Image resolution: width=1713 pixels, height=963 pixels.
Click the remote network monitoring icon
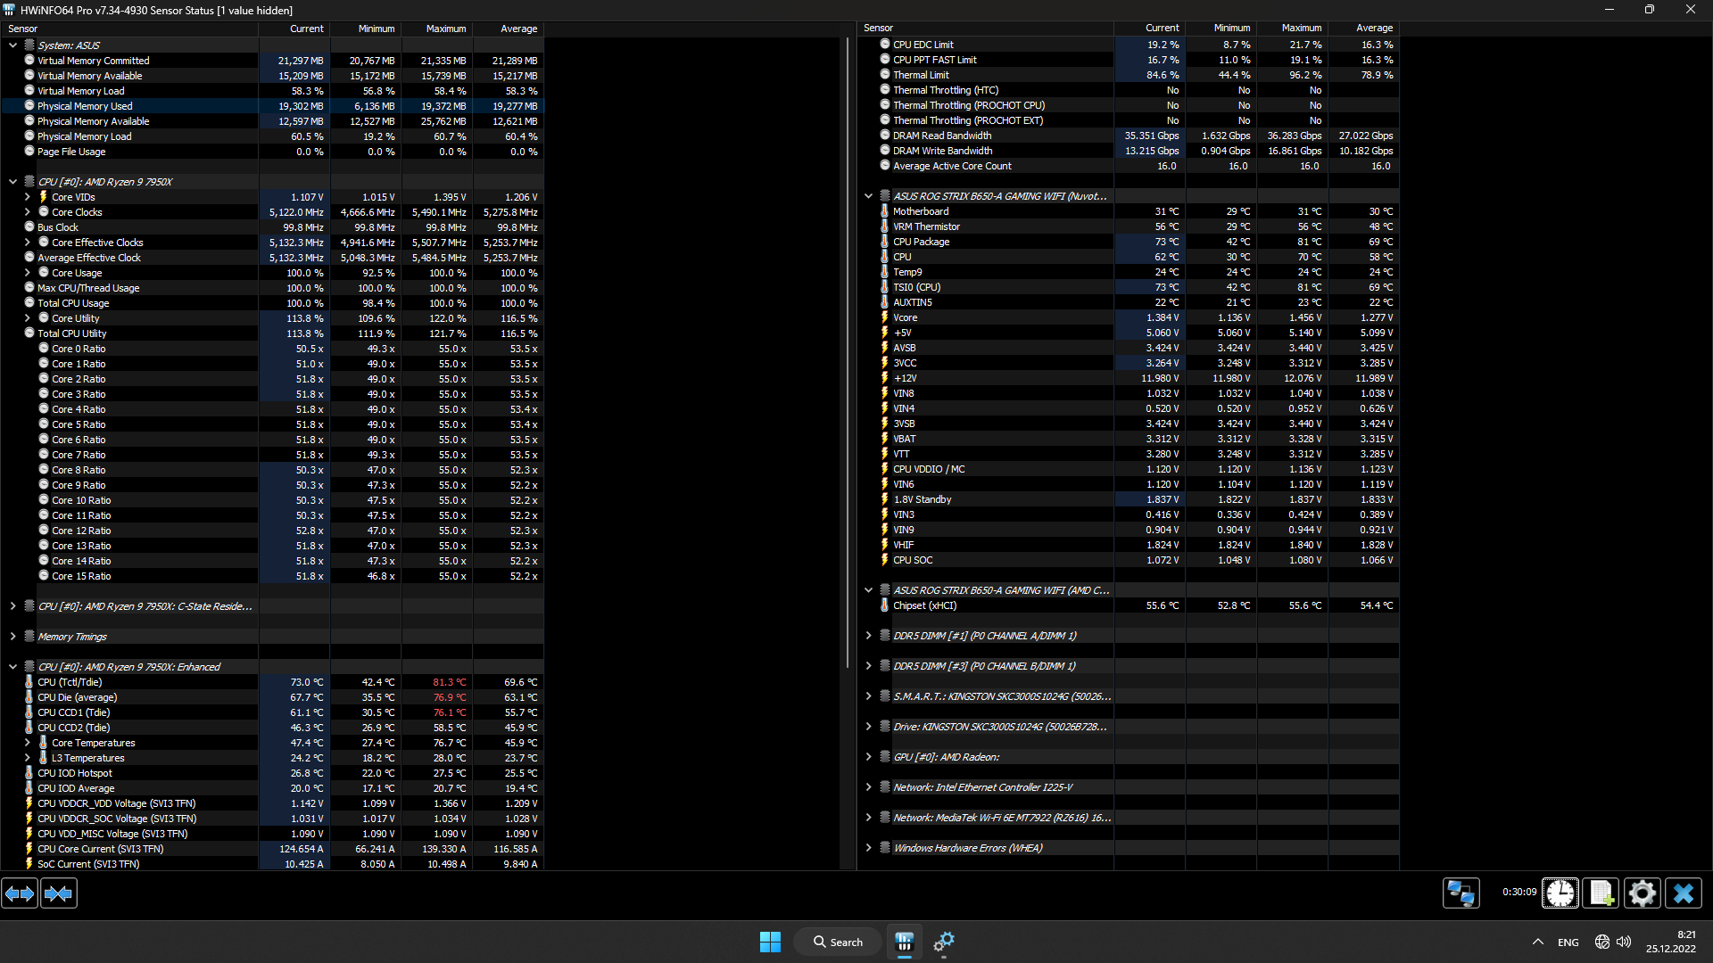[x=1461, y=893]
